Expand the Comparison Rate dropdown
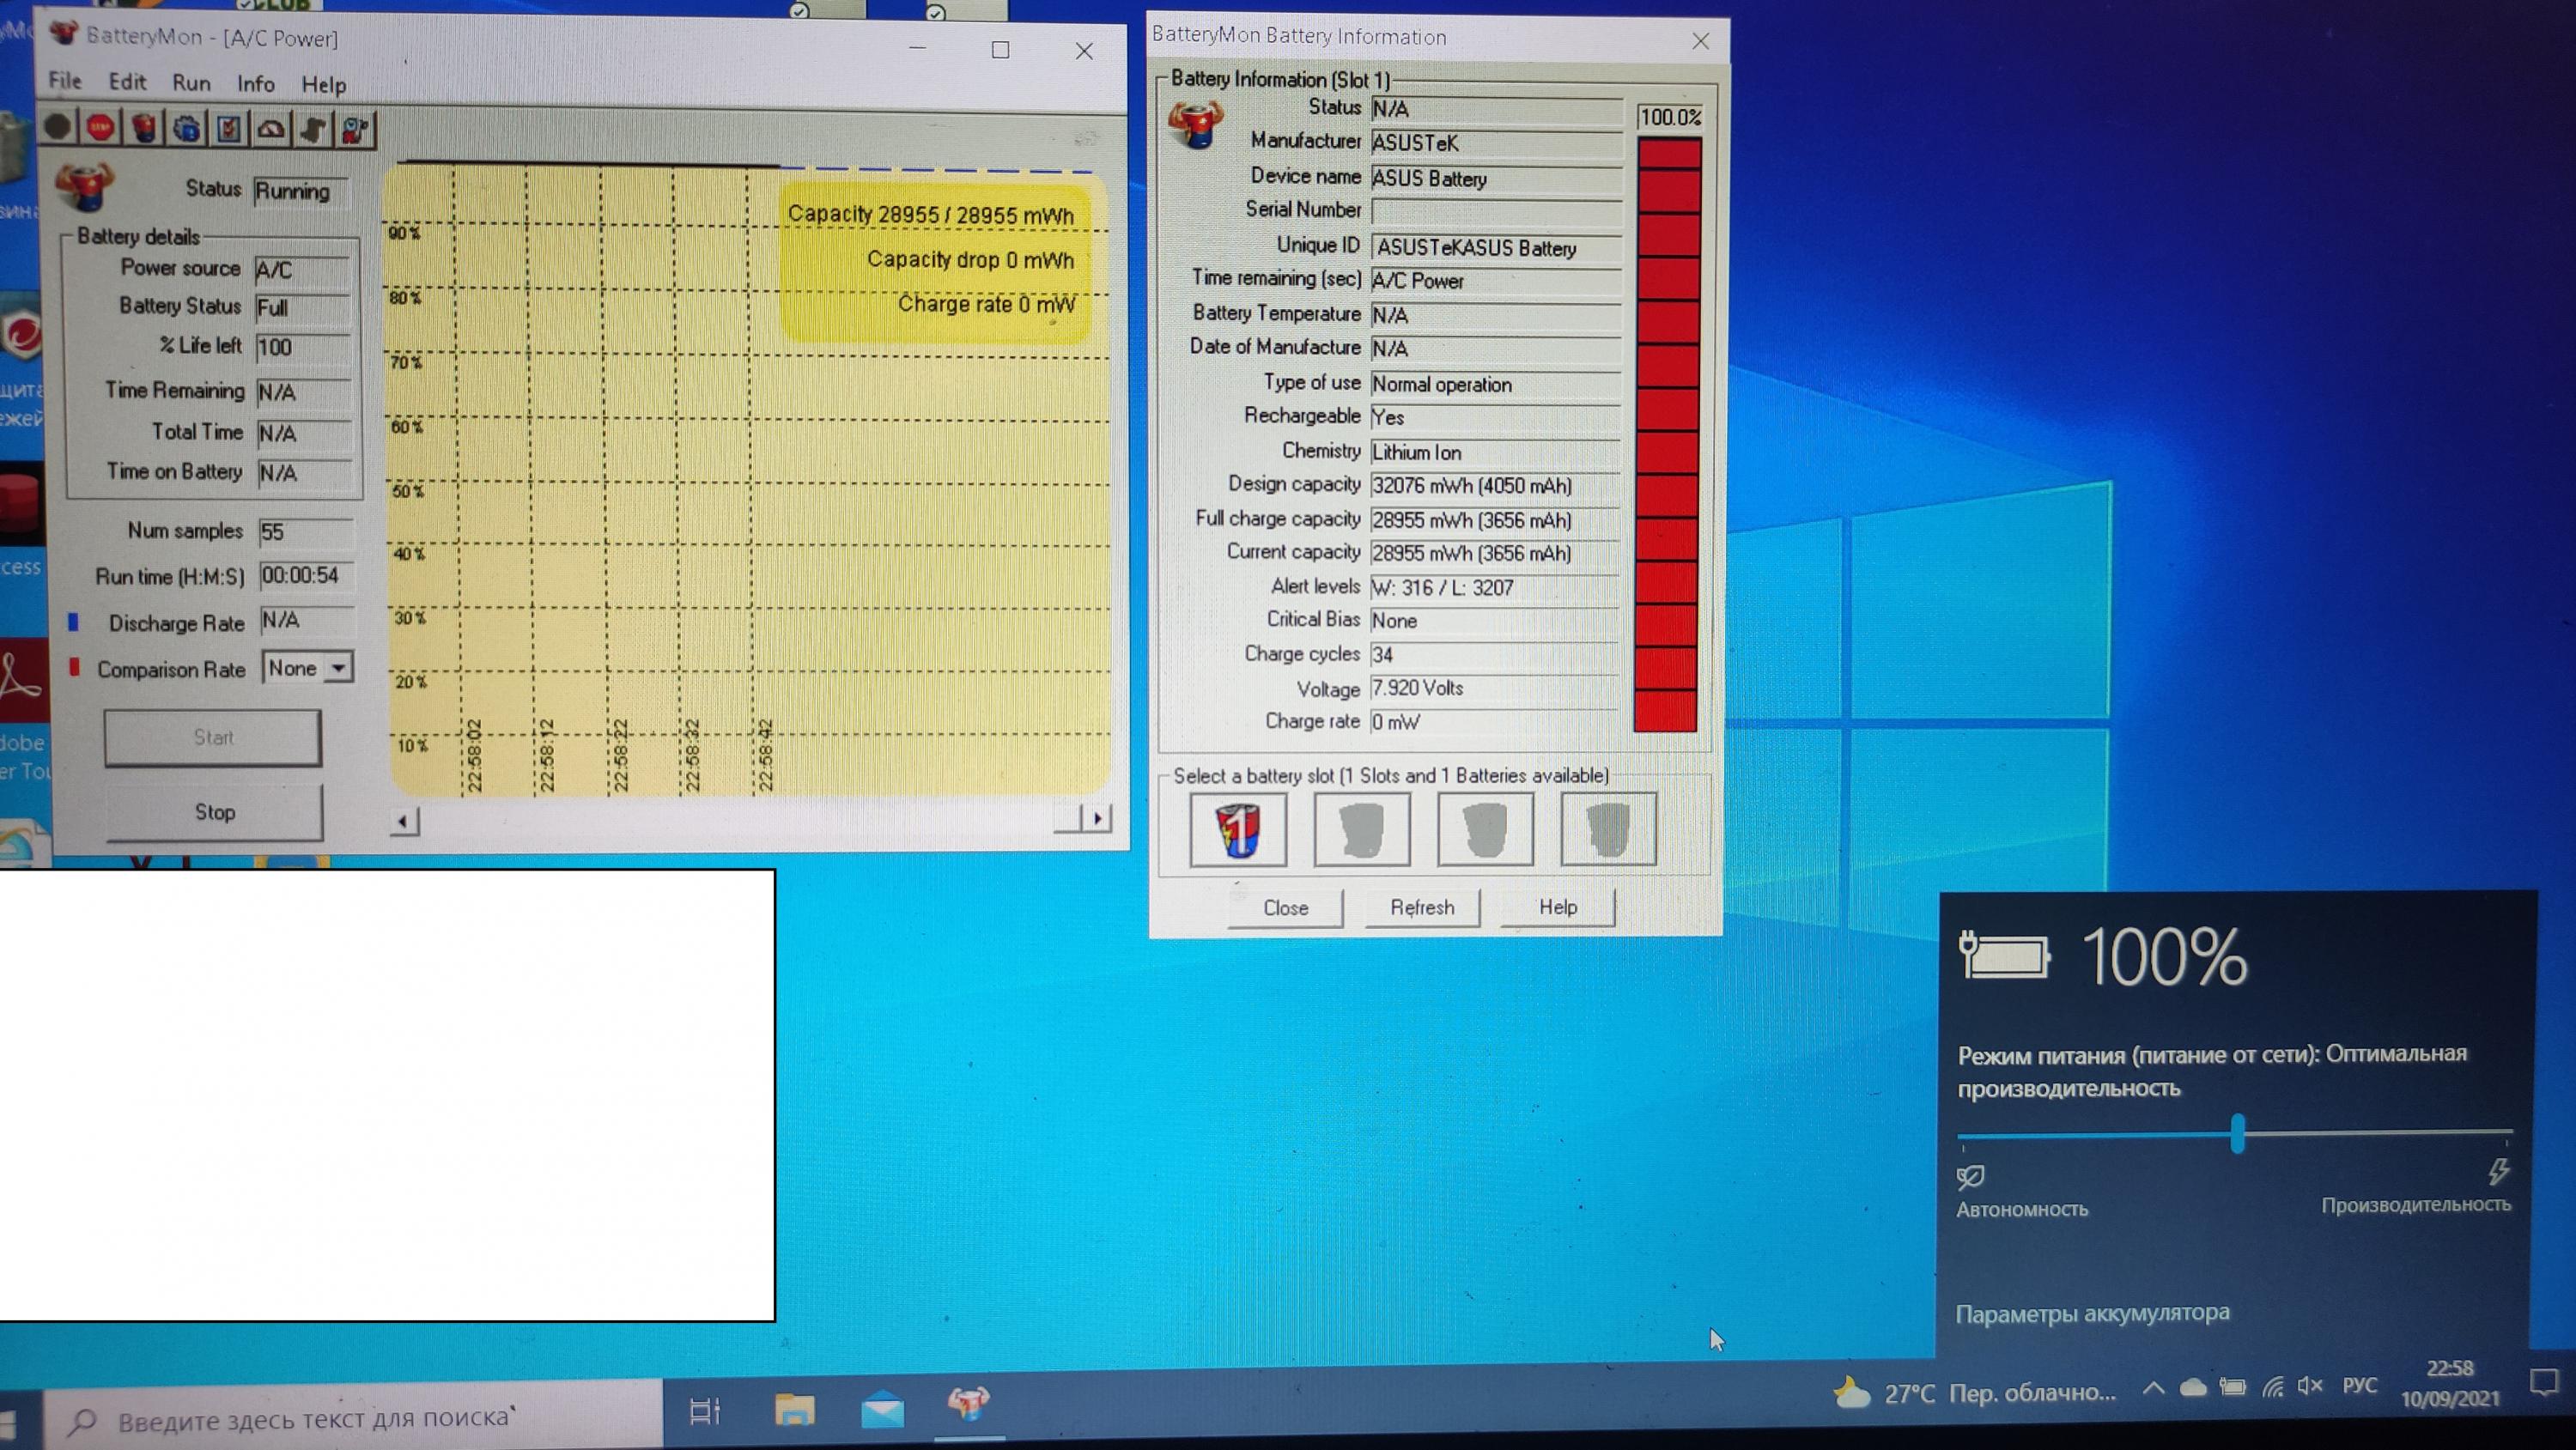Viewport: 2576px width, 1450px height. coord(340,667)
